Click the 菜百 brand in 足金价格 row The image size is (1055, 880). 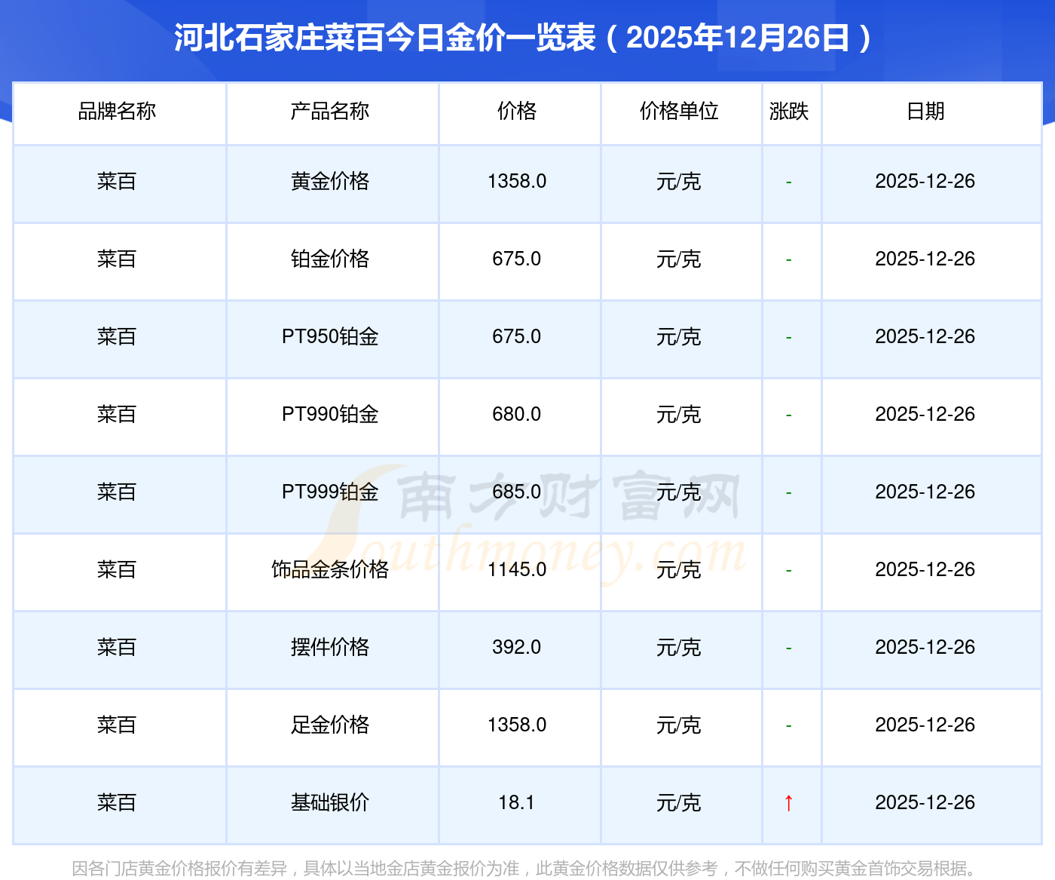pos(117,725)
